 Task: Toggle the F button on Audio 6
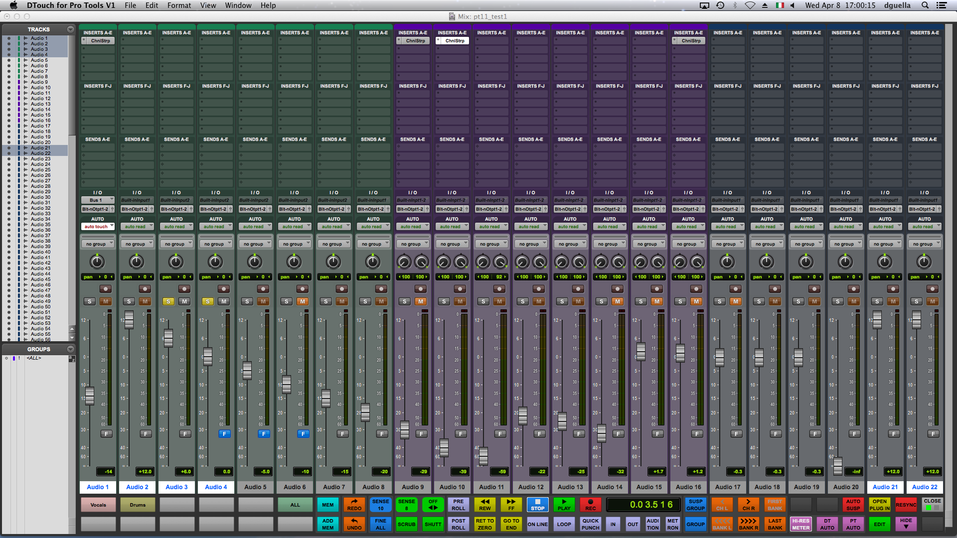[303, 434]
